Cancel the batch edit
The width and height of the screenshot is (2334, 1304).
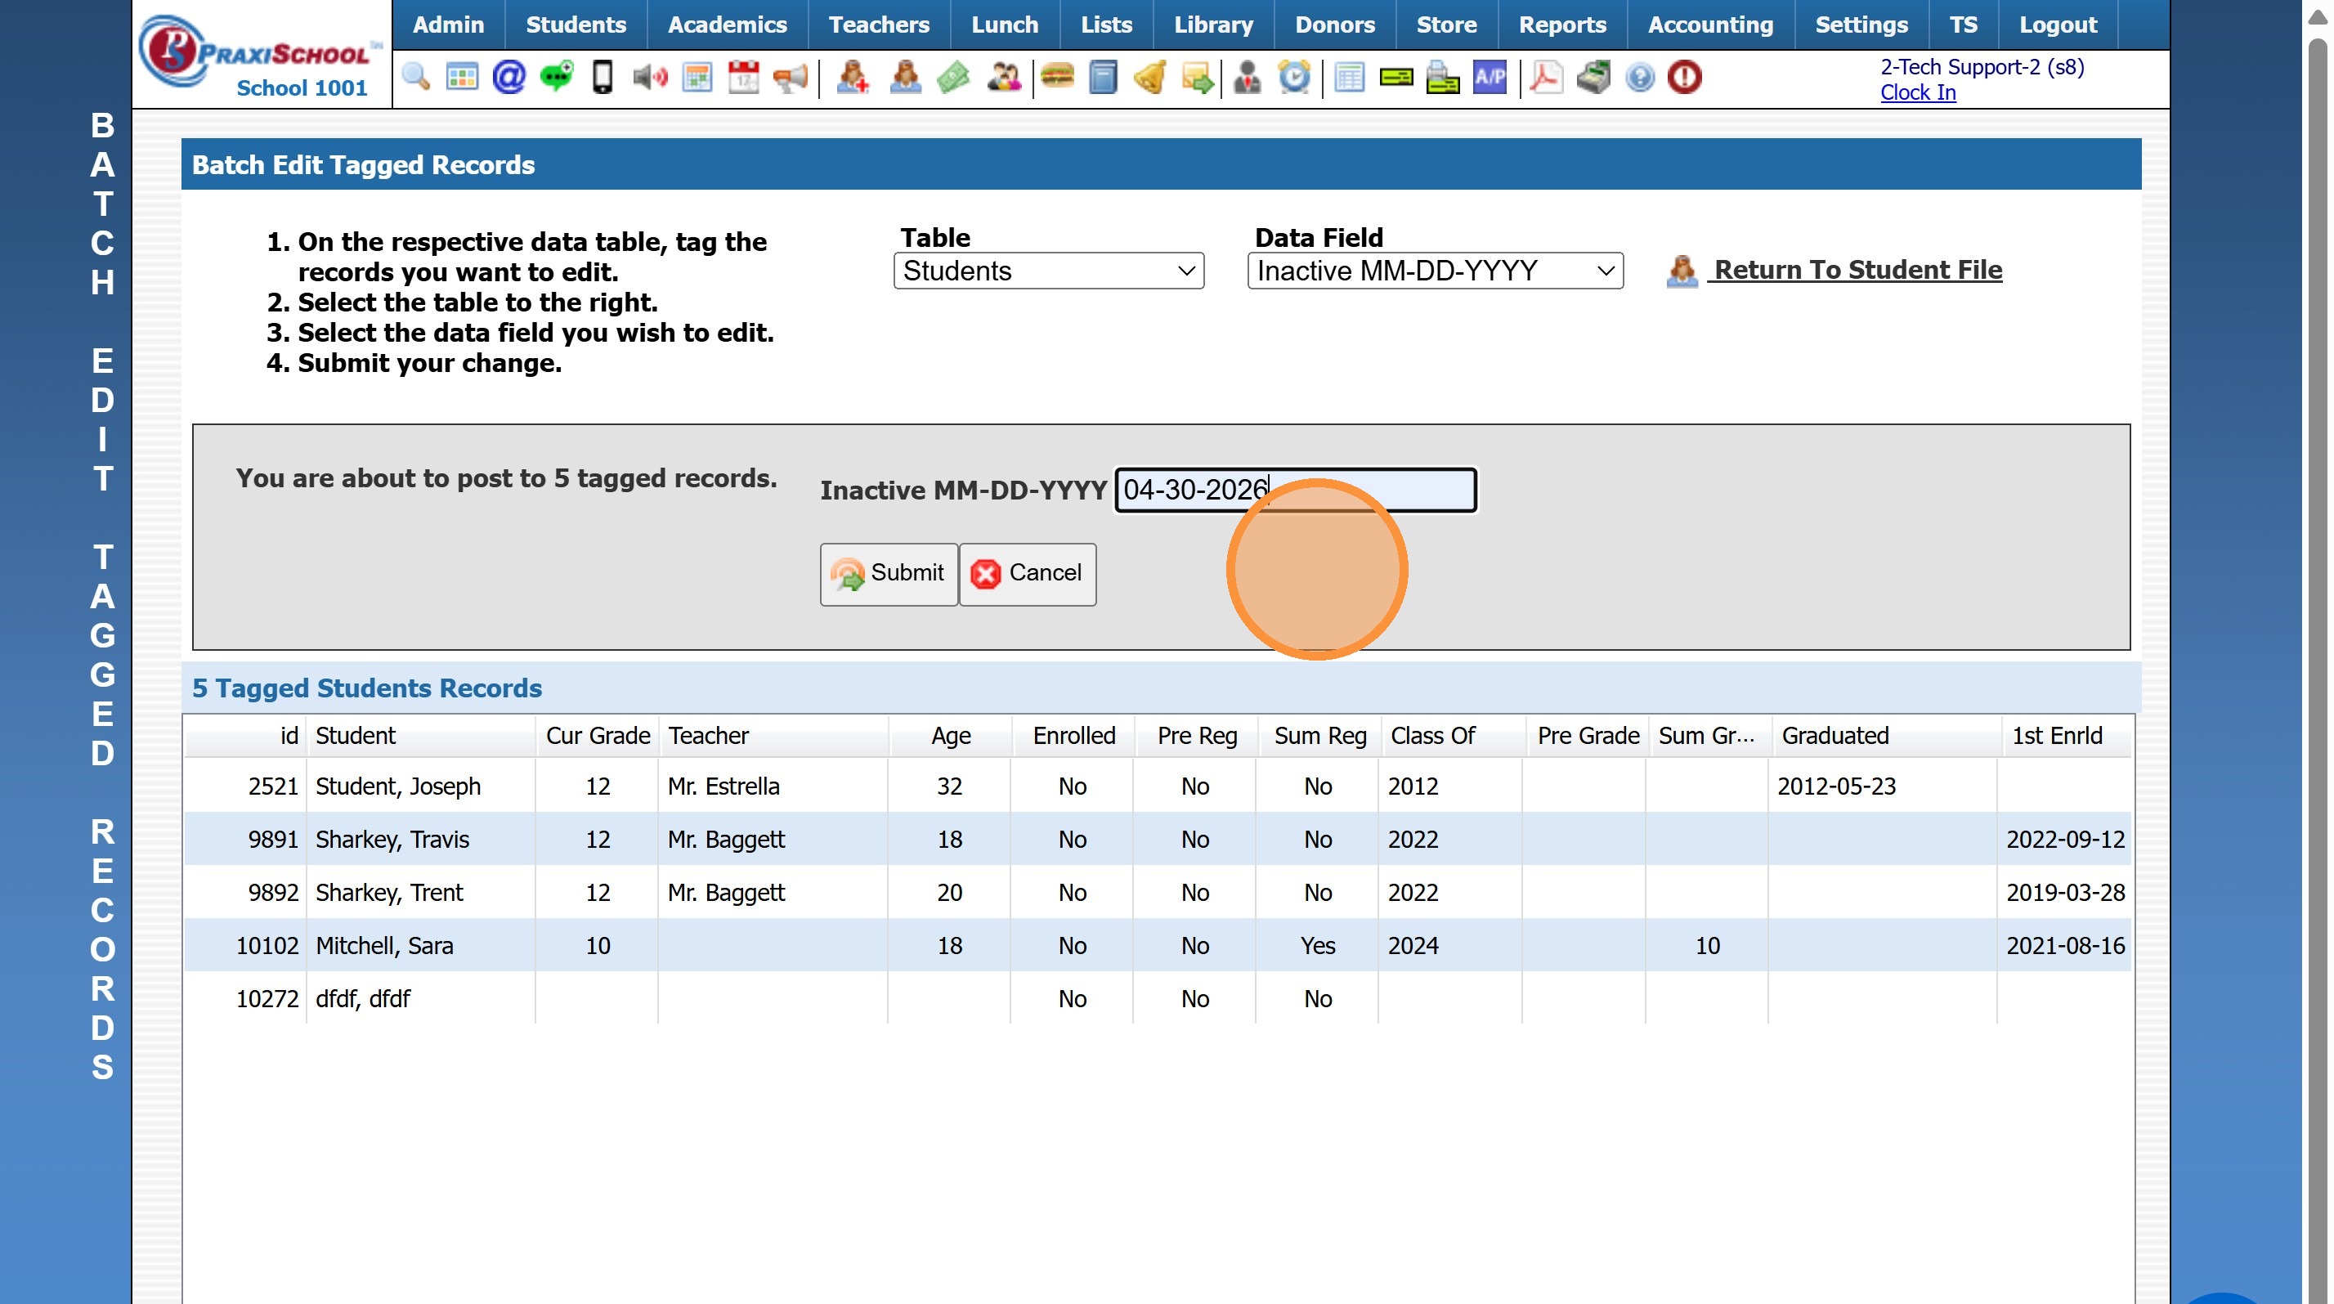pos(1028,574)
